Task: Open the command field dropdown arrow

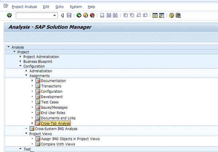Action: point(55,16)
